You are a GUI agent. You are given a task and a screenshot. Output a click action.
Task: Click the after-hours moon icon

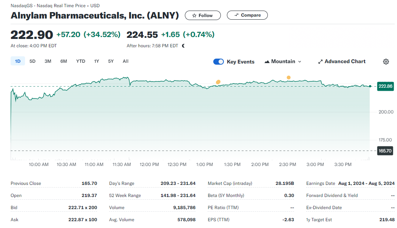coord(183,46)
